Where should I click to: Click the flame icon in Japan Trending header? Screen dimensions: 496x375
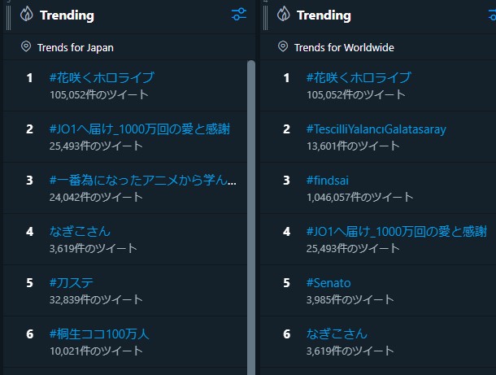(x=27, y=15)
